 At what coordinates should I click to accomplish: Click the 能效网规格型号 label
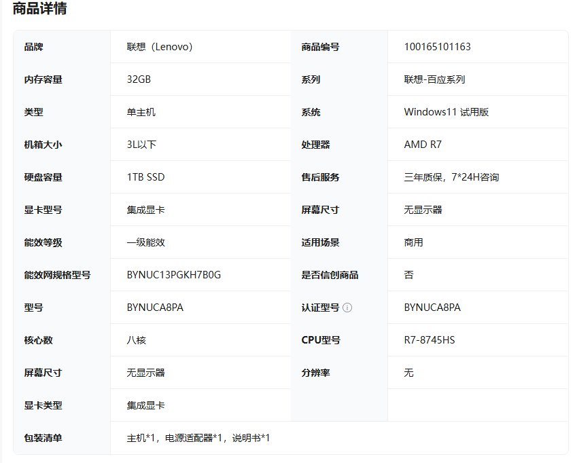click(x=57, y=275)
